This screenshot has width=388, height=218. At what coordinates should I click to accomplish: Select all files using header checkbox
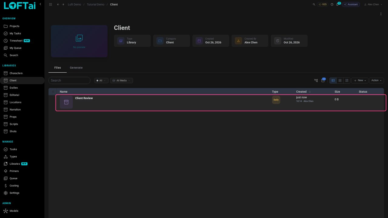[53, 92]
